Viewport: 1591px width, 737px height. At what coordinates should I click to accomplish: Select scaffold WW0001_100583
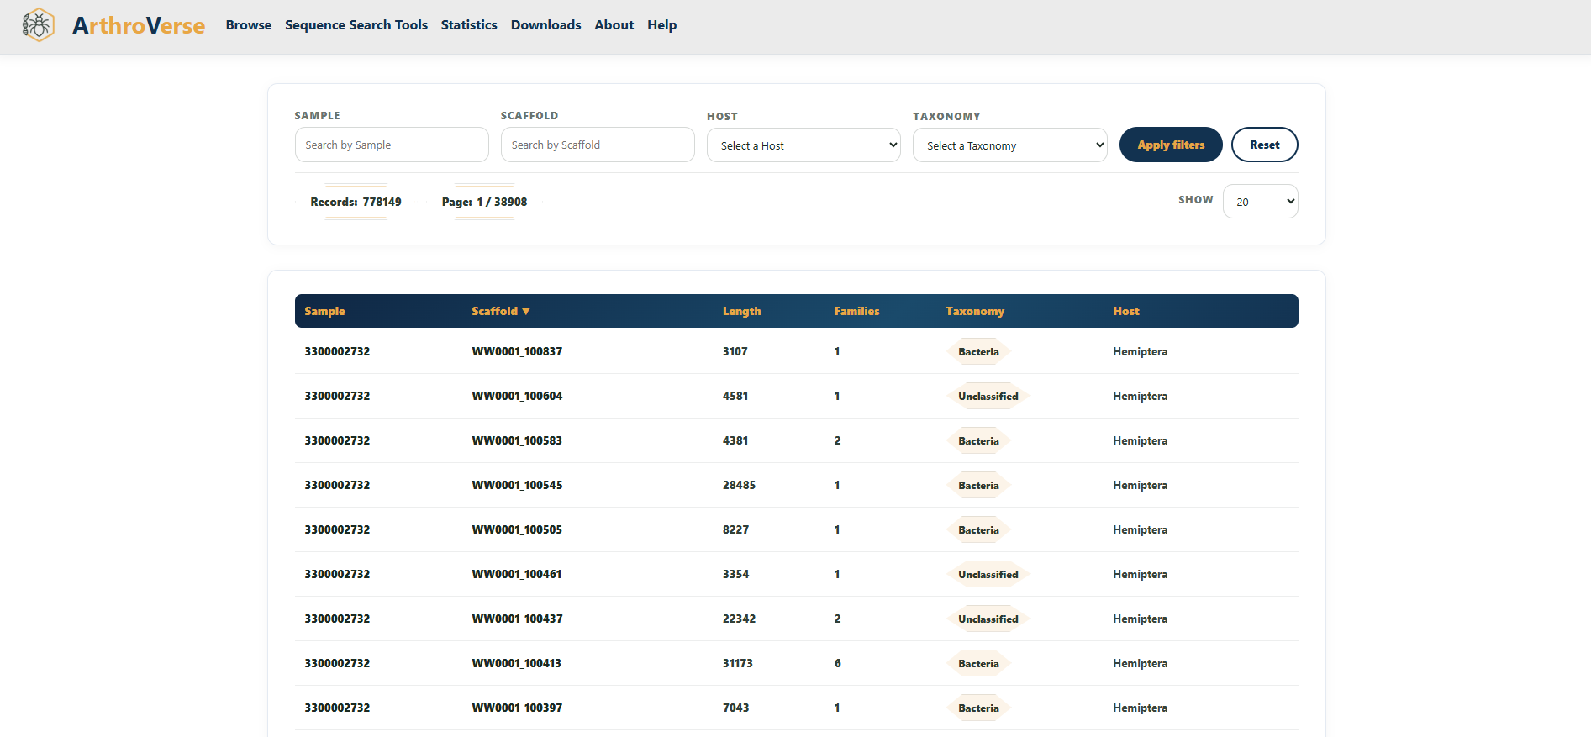click(x=517, y=440)
